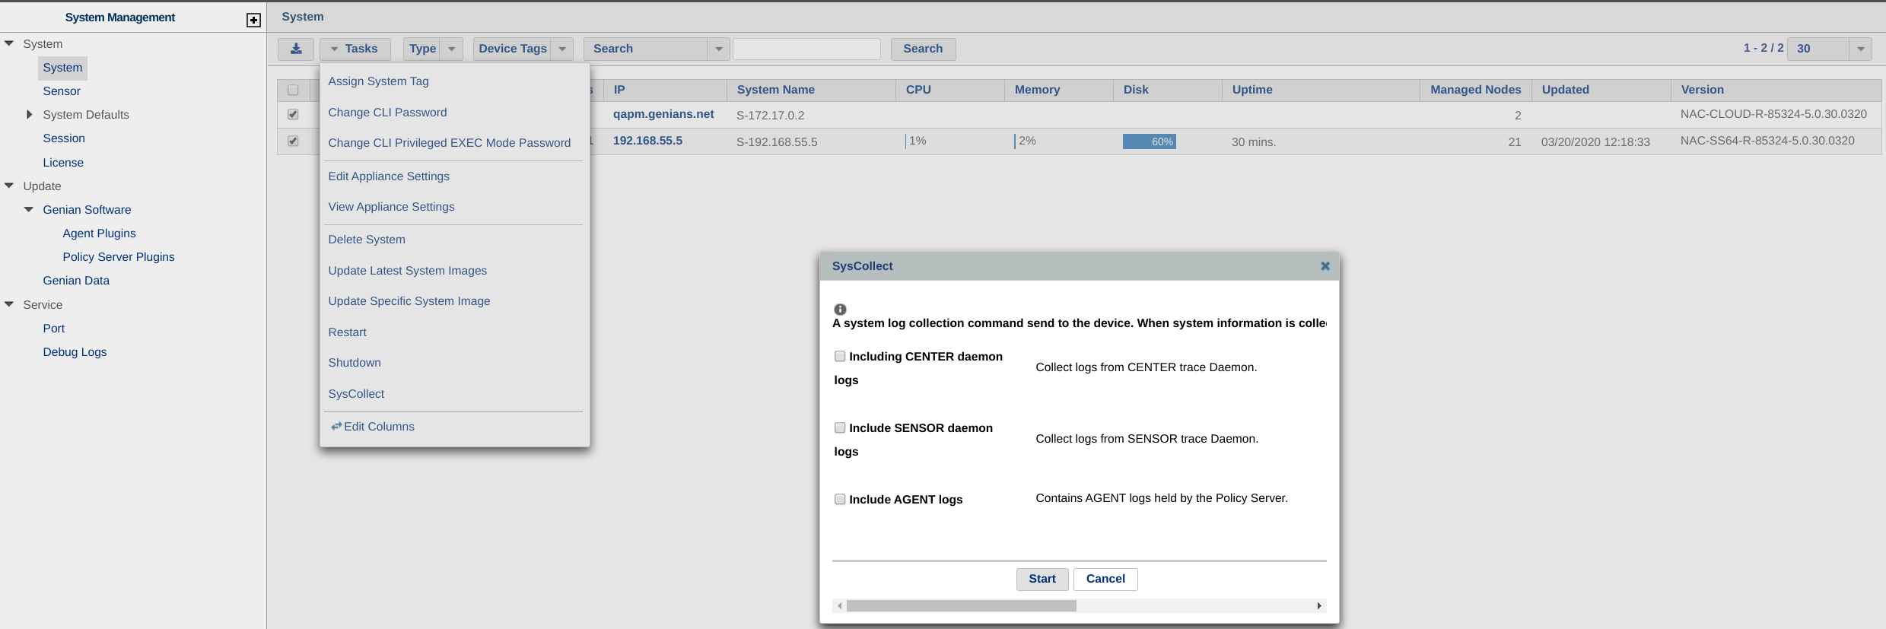Select SysCollect from the Tasks menu
The width and height of the screenshot is (1886, 629).
tap(356, 394)
